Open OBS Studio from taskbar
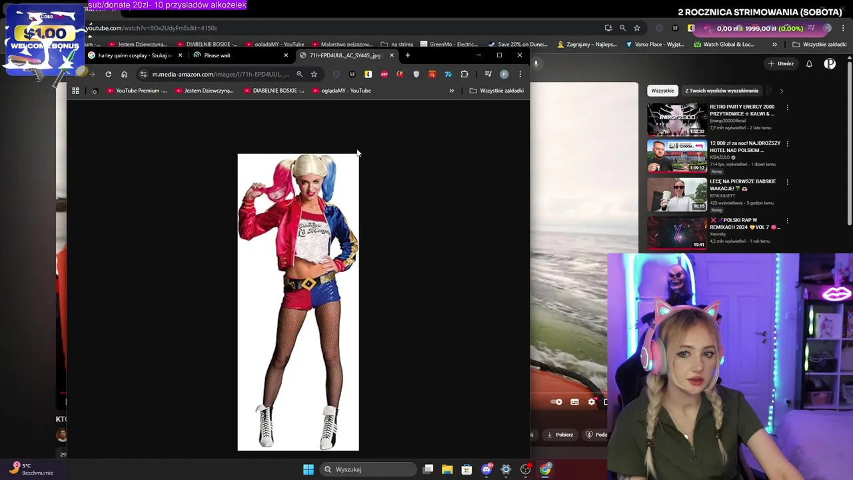Image resolution: width=853 pixels, height=480 pixels. pos(526,469)
